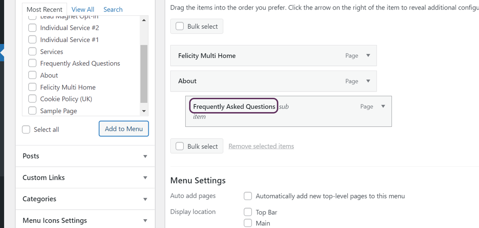Image resolution: width=479 pixels, height=228 pixels.
Task: Click the Menu Settings heading
Action: pos(198,181)
